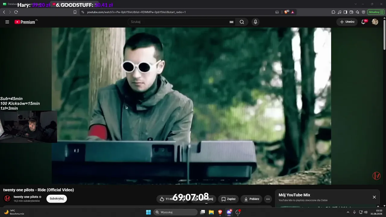Start voice search with the microphone
This screenshot has width=386, height=217.
(255, 22)
